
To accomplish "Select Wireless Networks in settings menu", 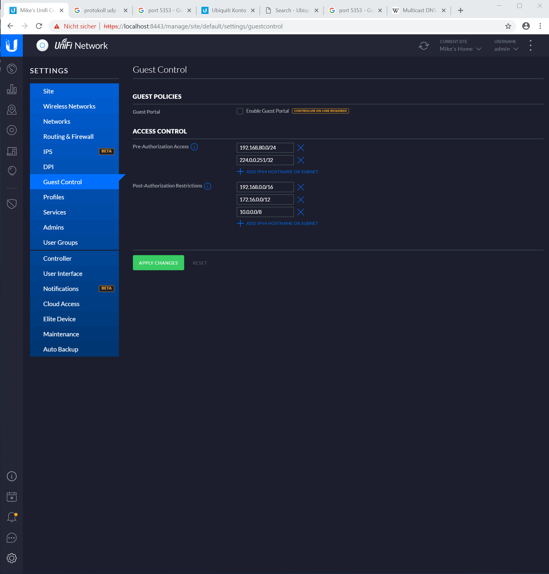I will 69,106.
